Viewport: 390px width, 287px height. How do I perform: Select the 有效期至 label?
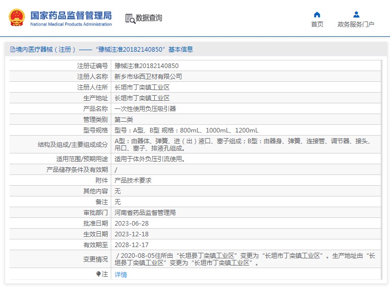point(95,245)
